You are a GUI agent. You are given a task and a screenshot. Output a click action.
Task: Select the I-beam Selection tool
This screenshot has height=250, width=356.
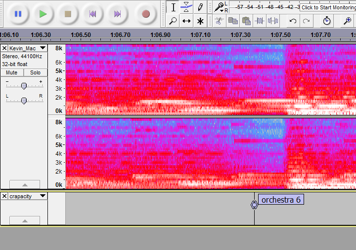(x=173, y=7)
